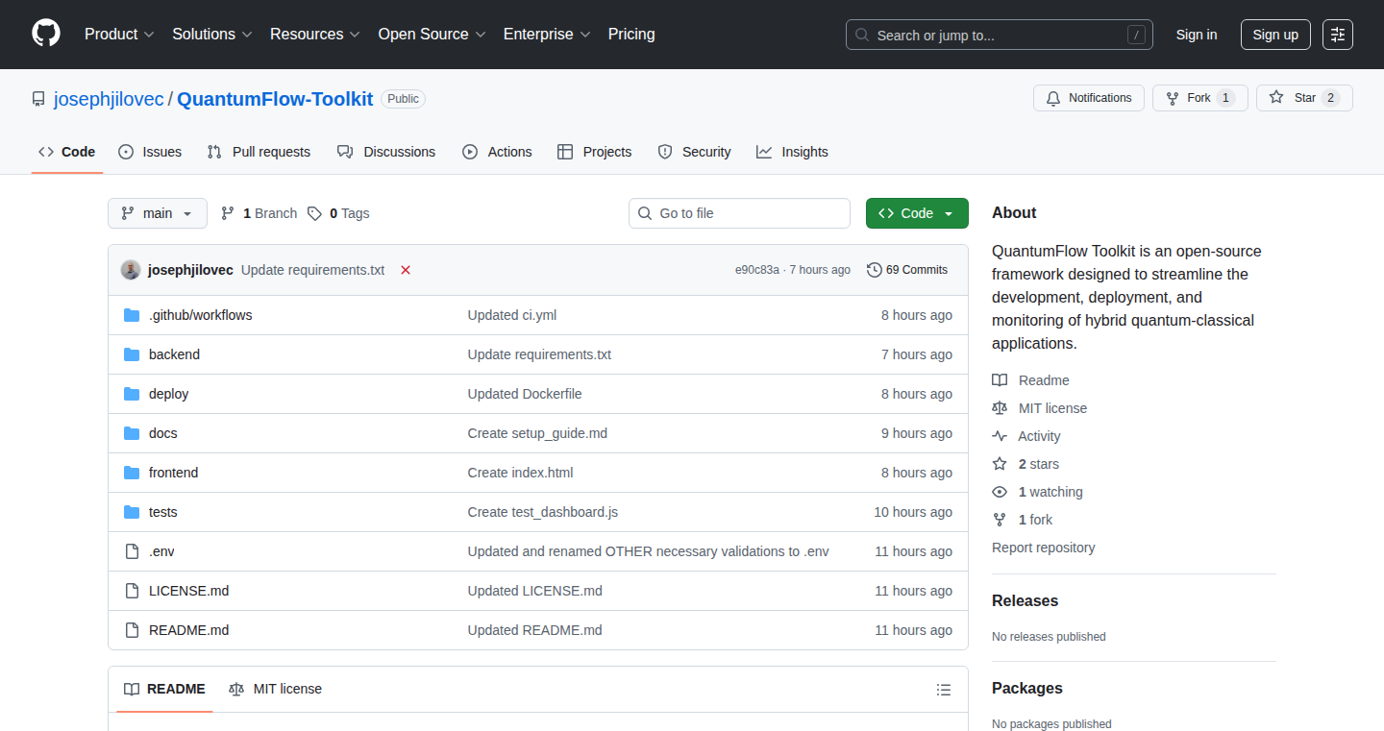Viewport: 1384px width, 731px height.
Task: Open the README.md file
Action: point(188,630)
